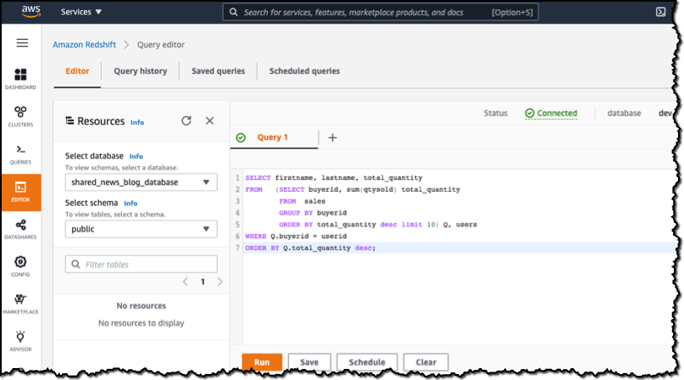Screen dimensions: 684x380
Task: Open Queries in sidebar
Action: click(20, 154)
